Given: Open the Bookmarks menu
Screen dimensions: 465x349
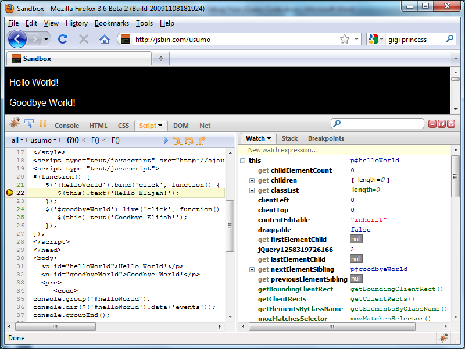Looking at the screenshot, I should pos(112,23).
